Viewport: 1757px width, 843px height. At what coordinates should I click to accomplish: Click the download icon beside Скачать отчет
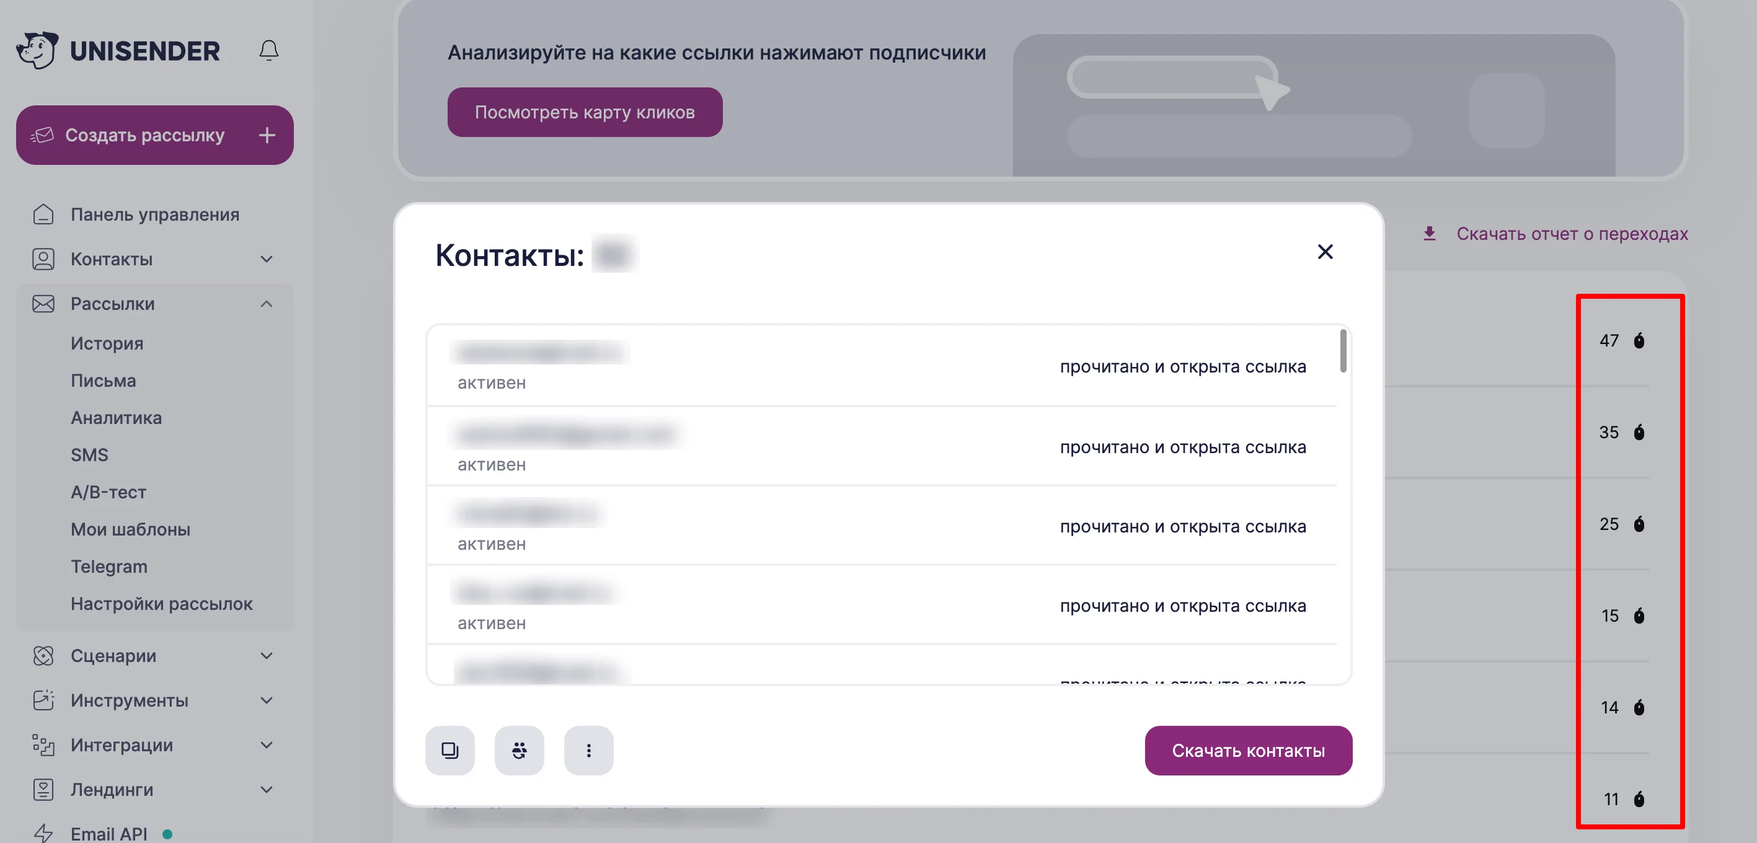[x=1430, y=234]
